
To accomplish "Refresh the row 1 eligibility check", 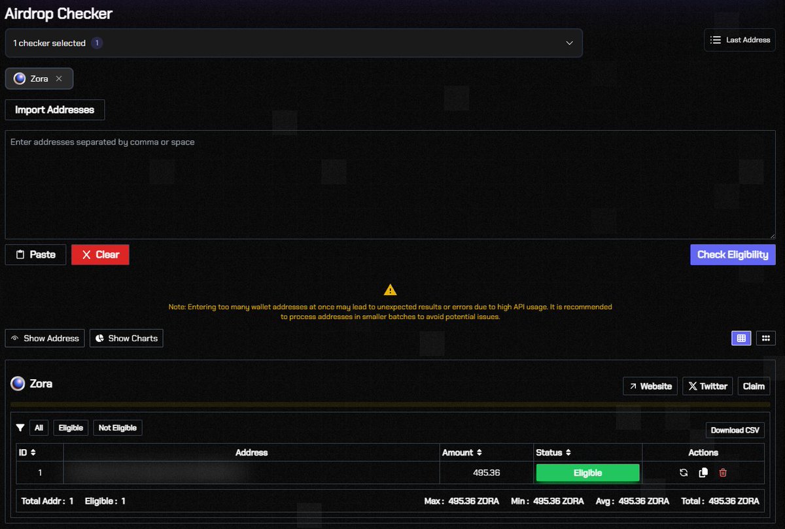I will pos(684,473).
